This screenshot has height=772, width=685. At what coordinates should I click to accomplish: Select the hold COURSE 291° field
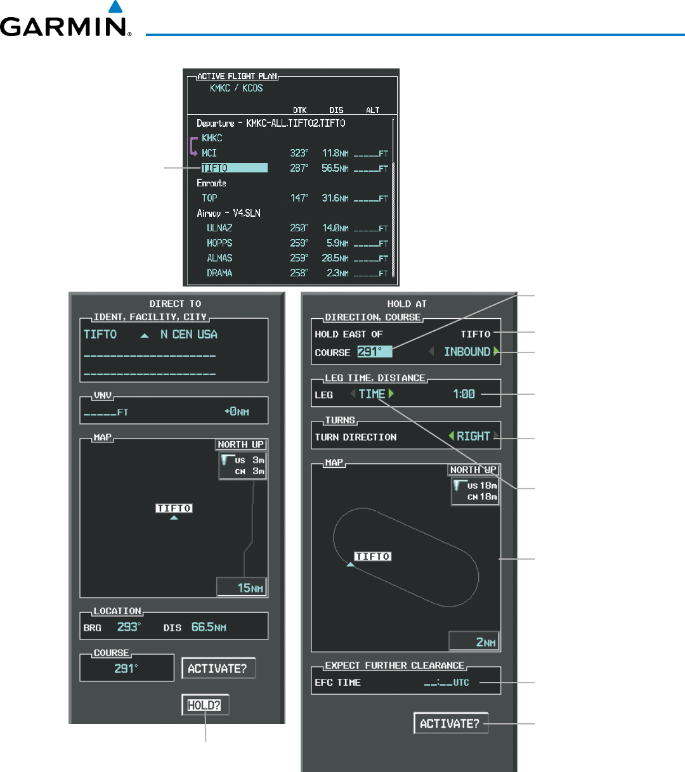click(374, 352)
